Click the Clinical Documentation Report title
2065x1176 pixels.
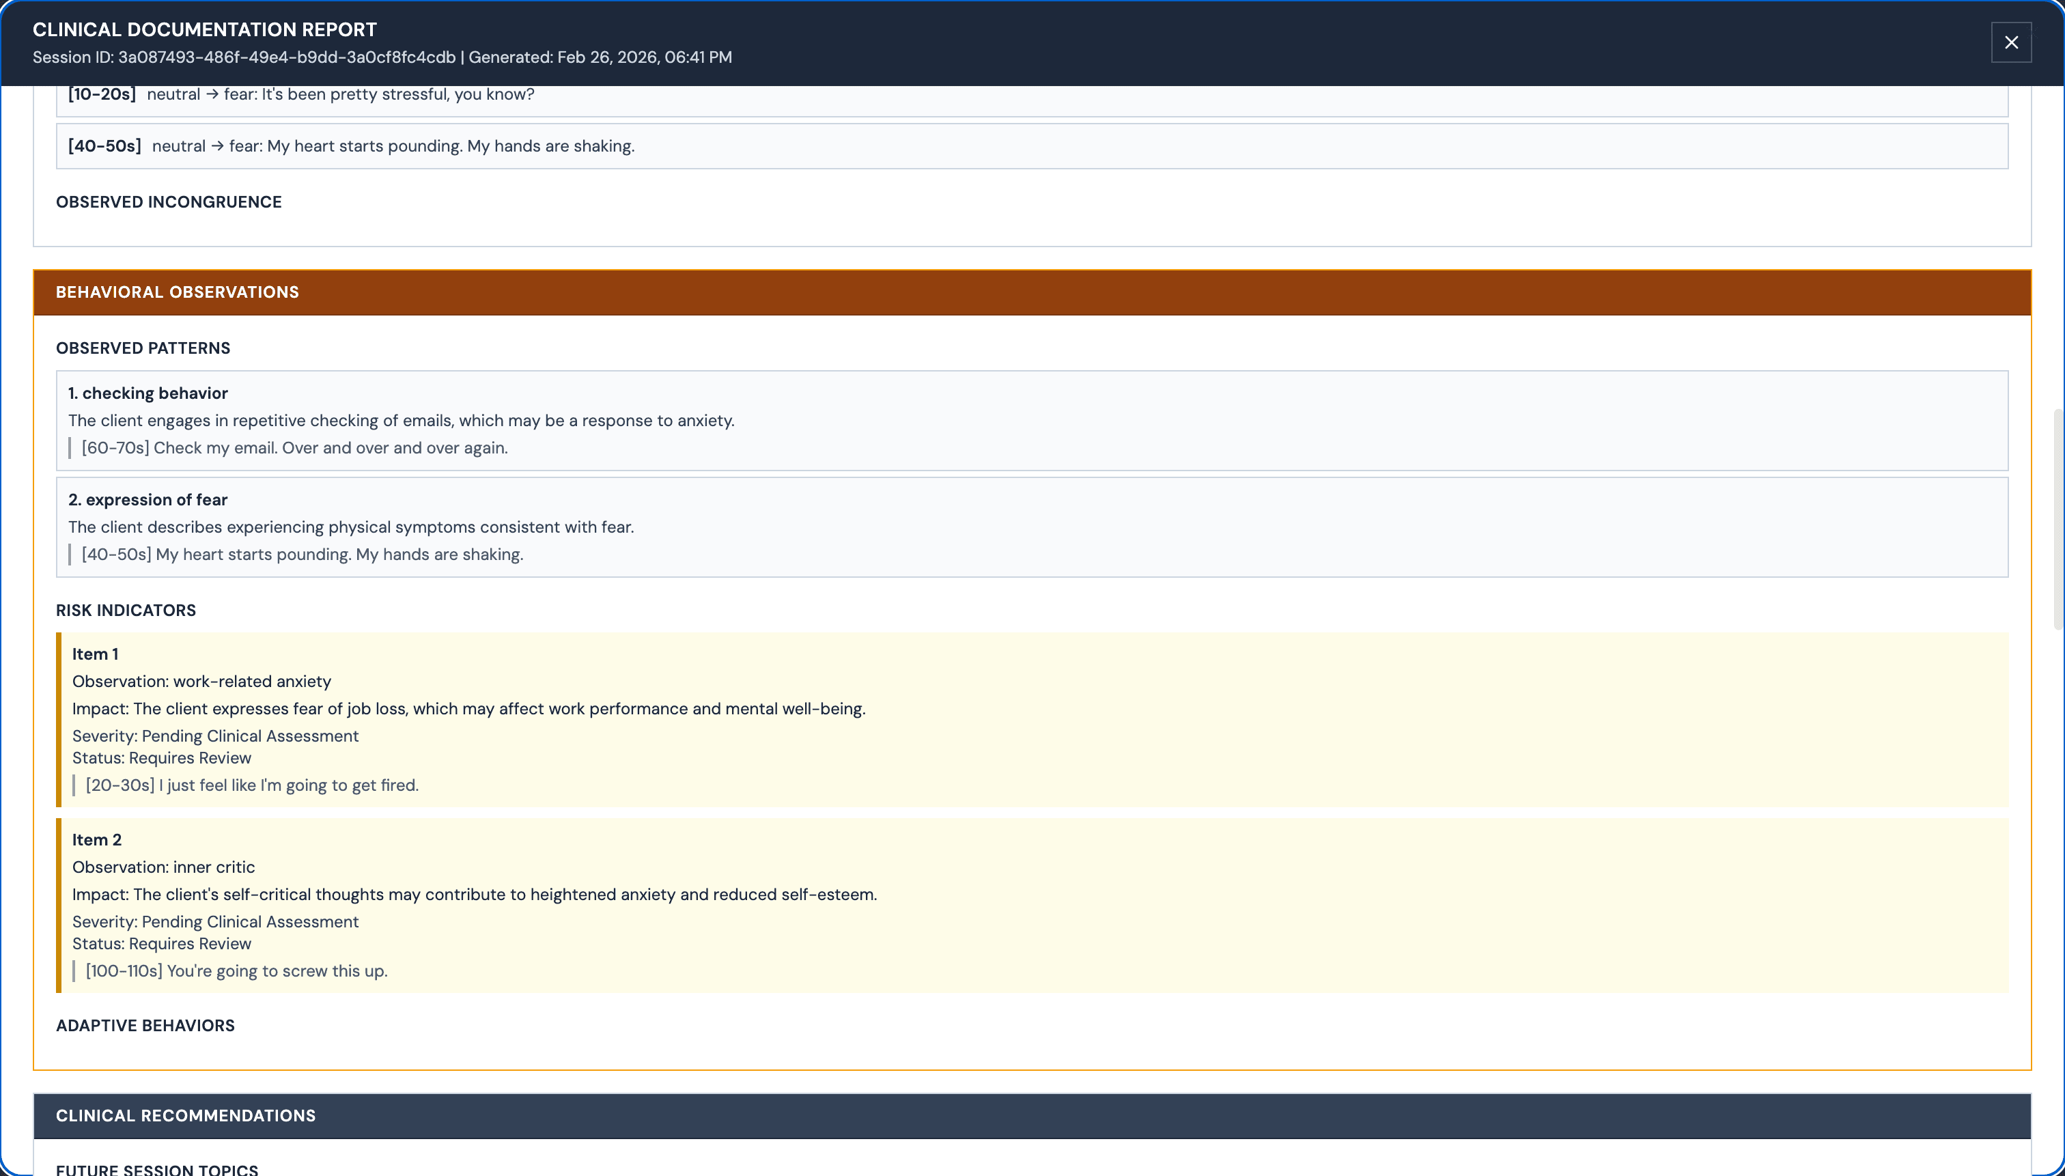pos(204,30)
